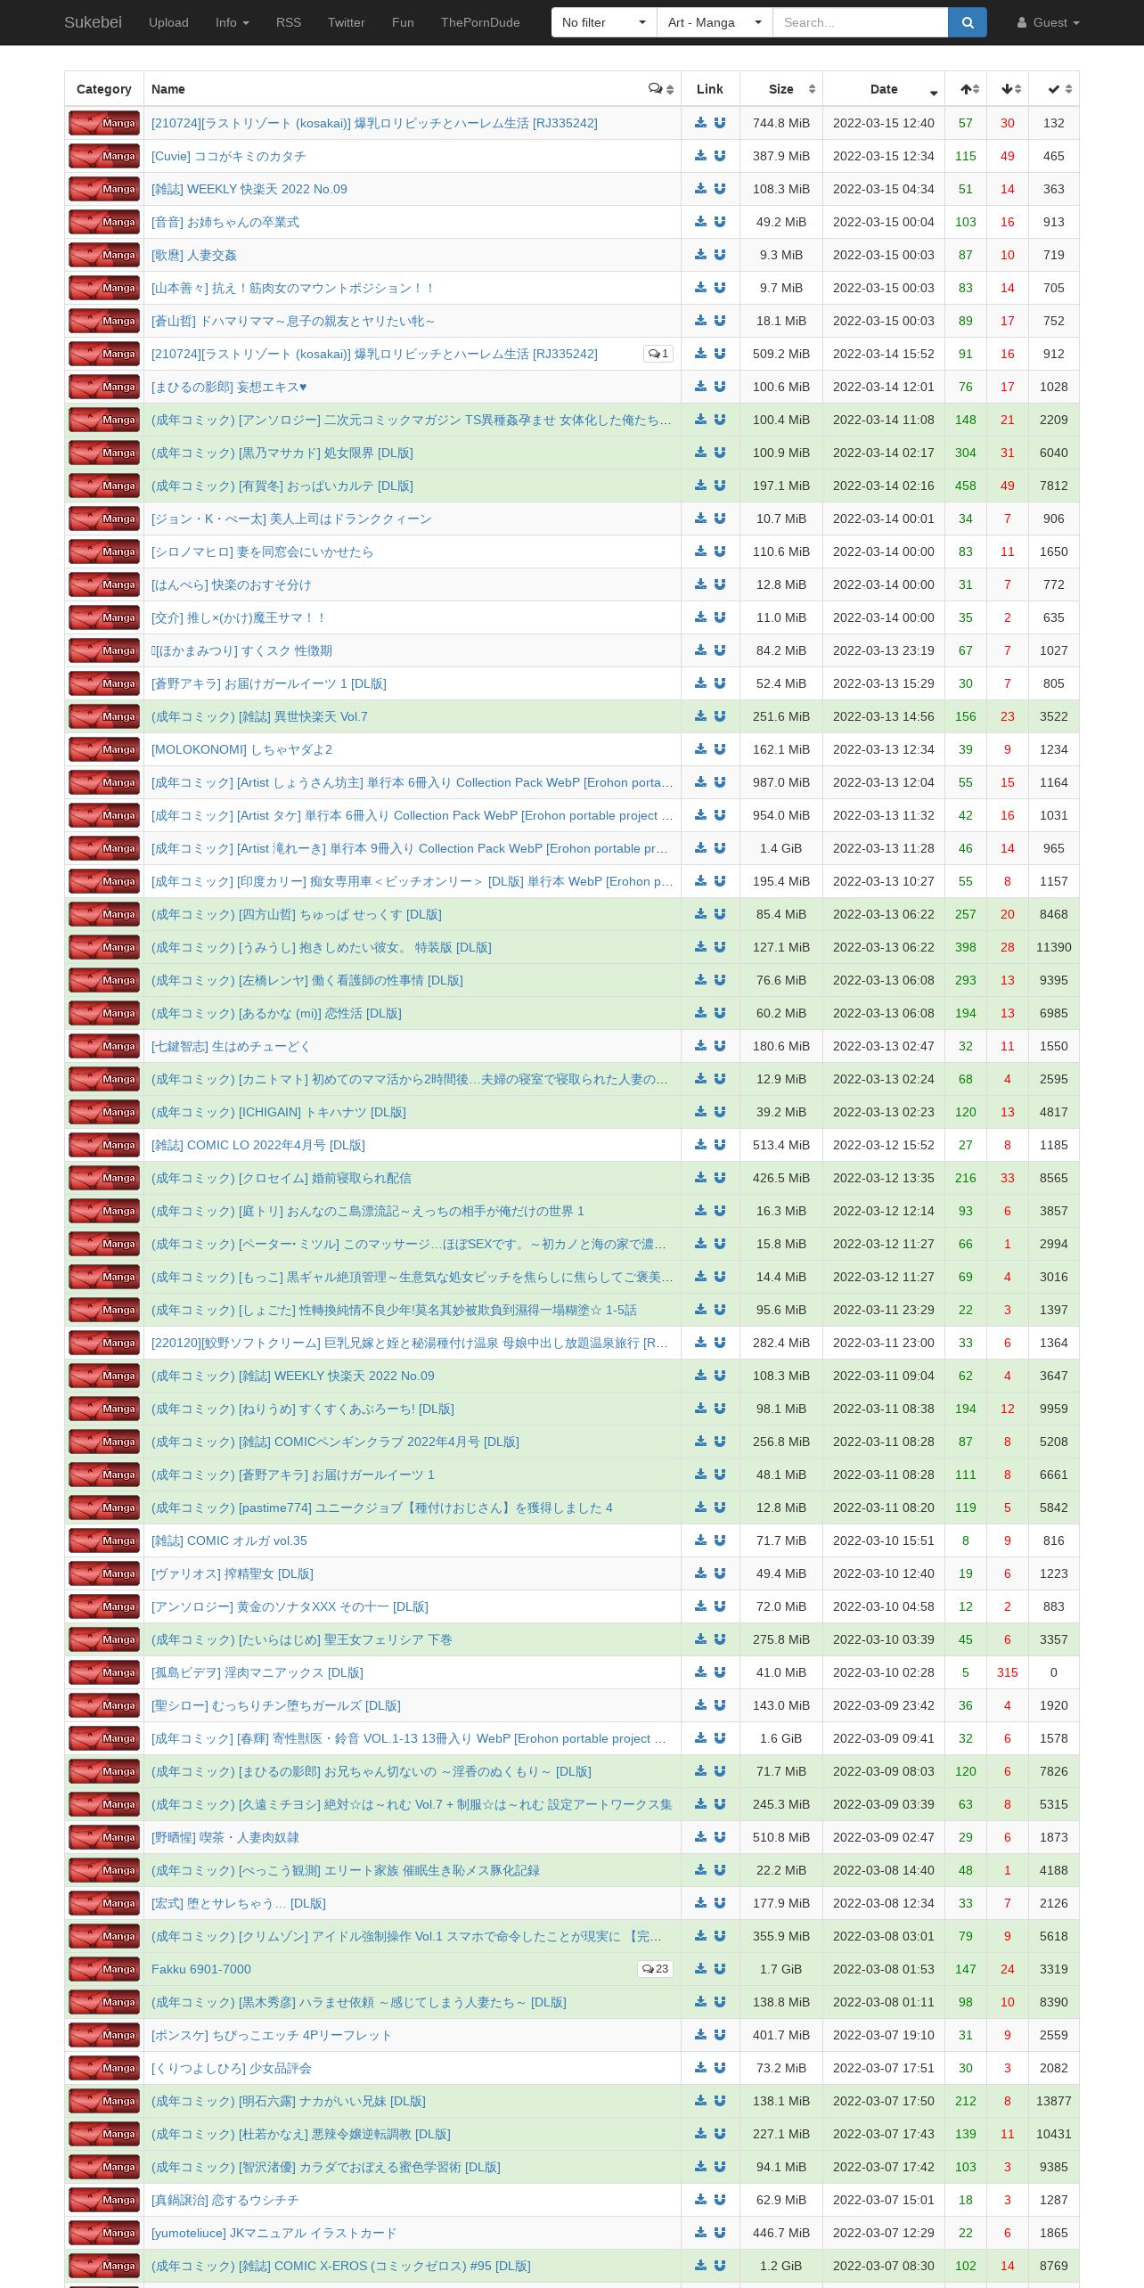Viewport: 1144px width, 2288px height.
Task: Click Manga category icon on the 162.1 MiB row
Action: click(104, 749)
